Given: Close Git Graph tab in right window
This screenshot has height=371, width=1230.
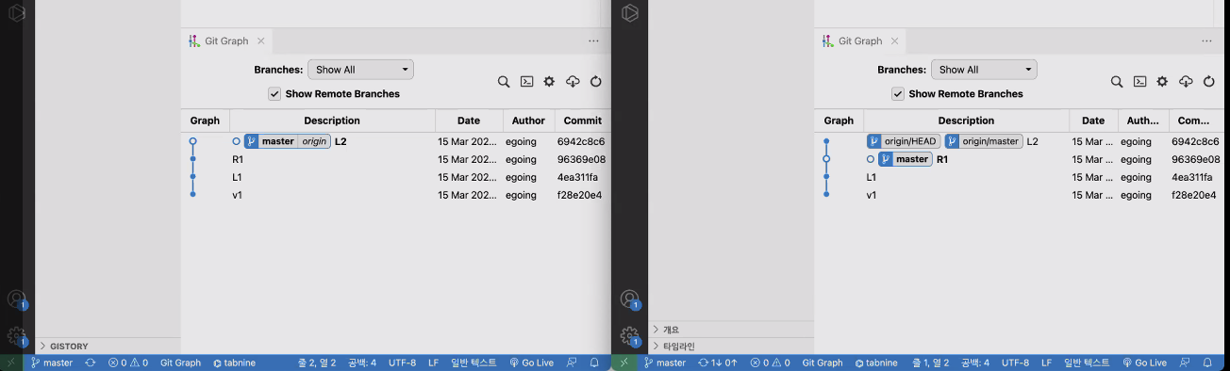Looking at the screenshot, I should [x=895, y=41].
